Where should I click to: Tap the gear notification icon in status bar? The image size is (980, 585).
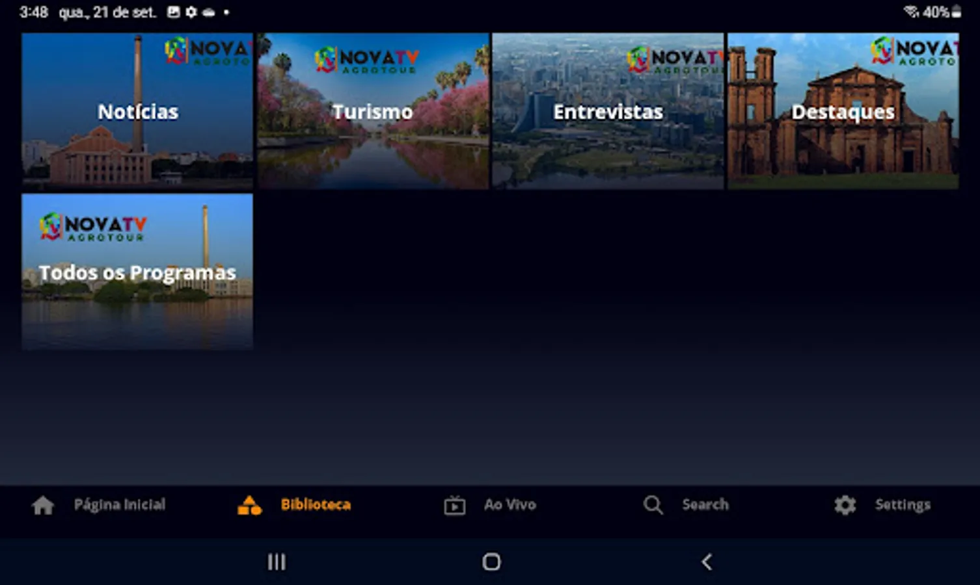pos(191,12)
